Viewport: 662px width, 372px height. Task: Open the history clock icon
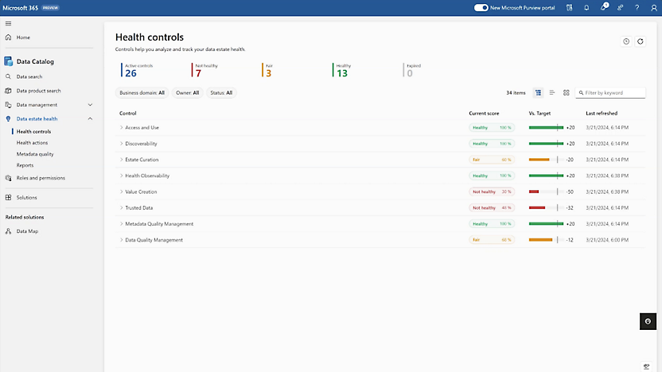pyautogui.click(x=626, y=41)
